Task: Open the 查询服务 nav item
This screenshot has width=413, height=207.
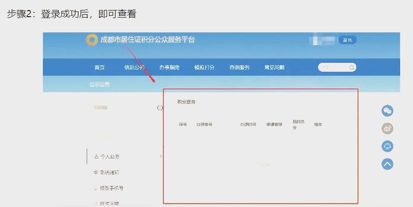Action: pos(239,67)
